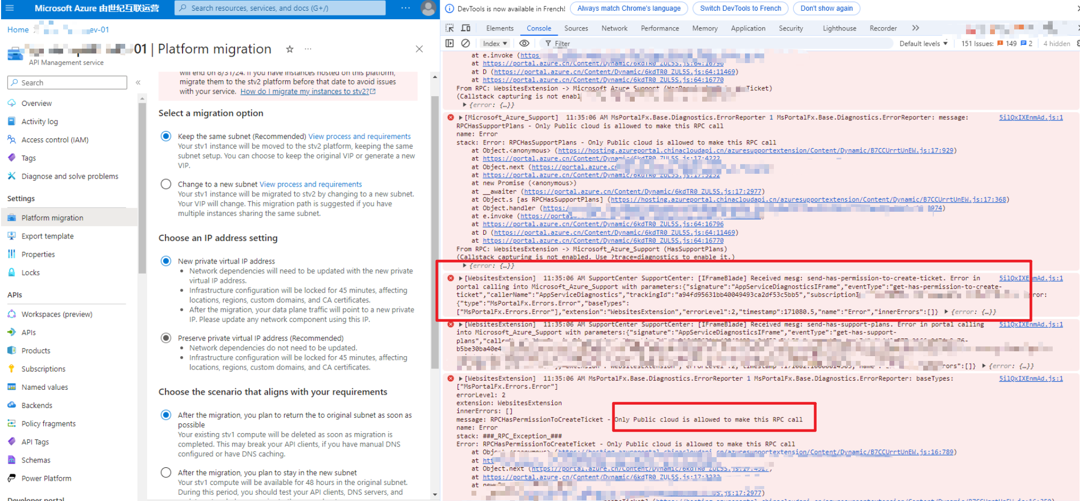1080x501 pixels.
Task: Toggle the device toolbar icon in DevTools
Action: point(466,28)
